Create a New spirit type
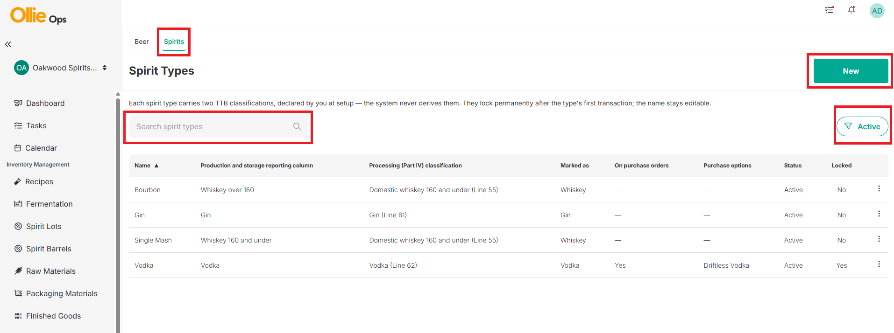The width and height of the screenshot is (894, 333). (851, 71)
